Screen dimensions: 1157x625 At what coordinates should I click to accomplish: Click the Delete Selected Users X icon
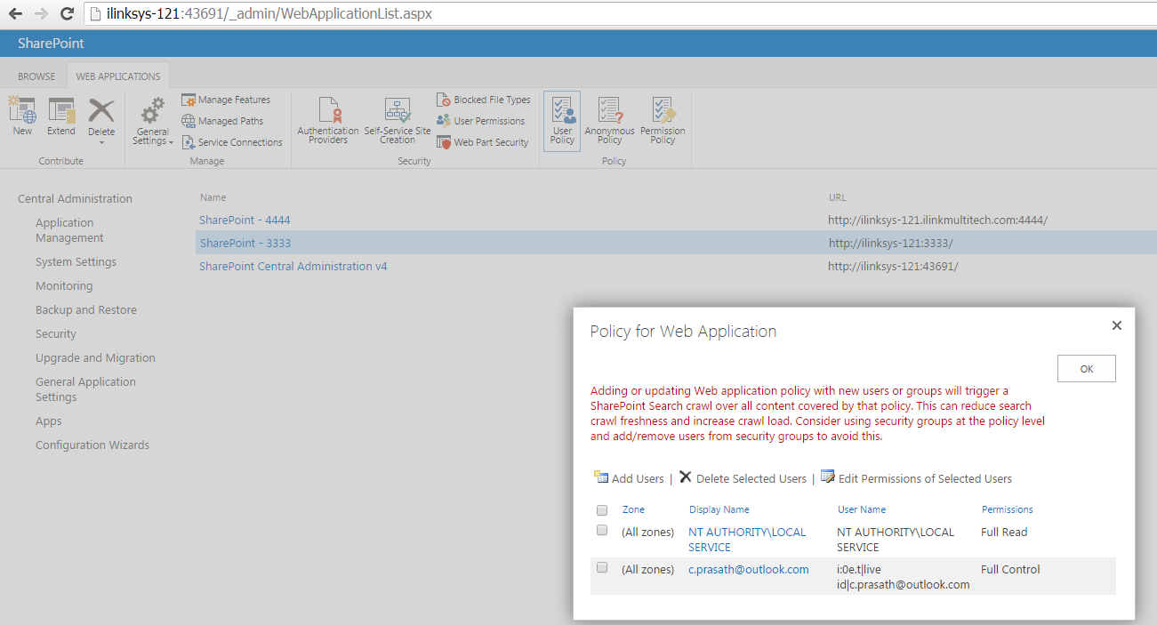686,477
